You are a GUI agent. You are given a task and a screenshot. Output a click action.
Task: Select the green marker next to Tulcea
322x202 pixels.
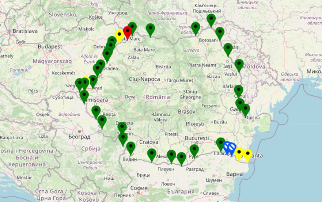pyautogui.click(x=245, y=109)
